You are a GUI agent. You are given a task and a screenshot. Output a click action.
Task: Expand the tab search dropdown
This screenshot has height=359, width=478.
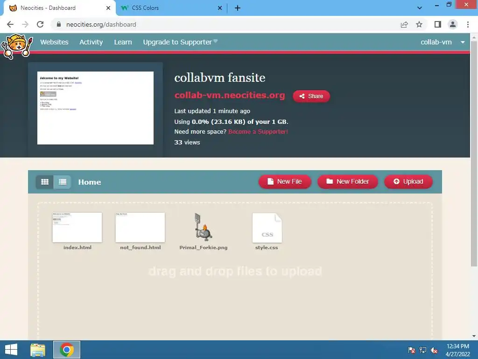(x=420, y=8)
